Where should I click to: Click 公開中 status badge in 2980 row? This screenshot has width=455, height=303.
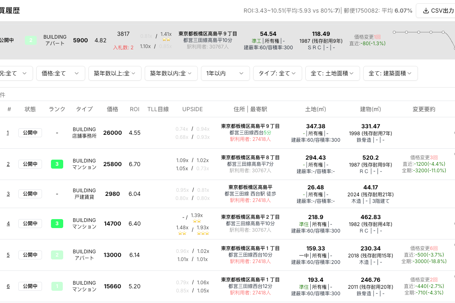(x=30, y=194)
